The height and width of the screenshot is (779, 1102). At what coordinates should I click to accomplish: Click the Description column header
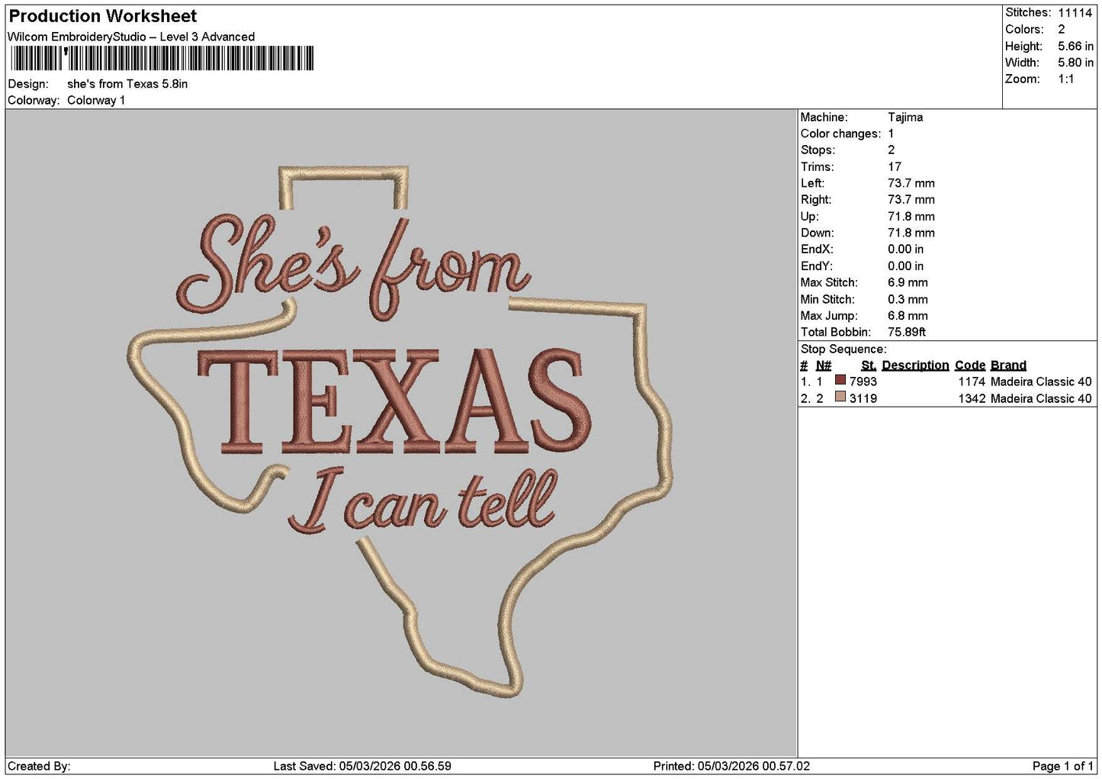tap(915, 365)
